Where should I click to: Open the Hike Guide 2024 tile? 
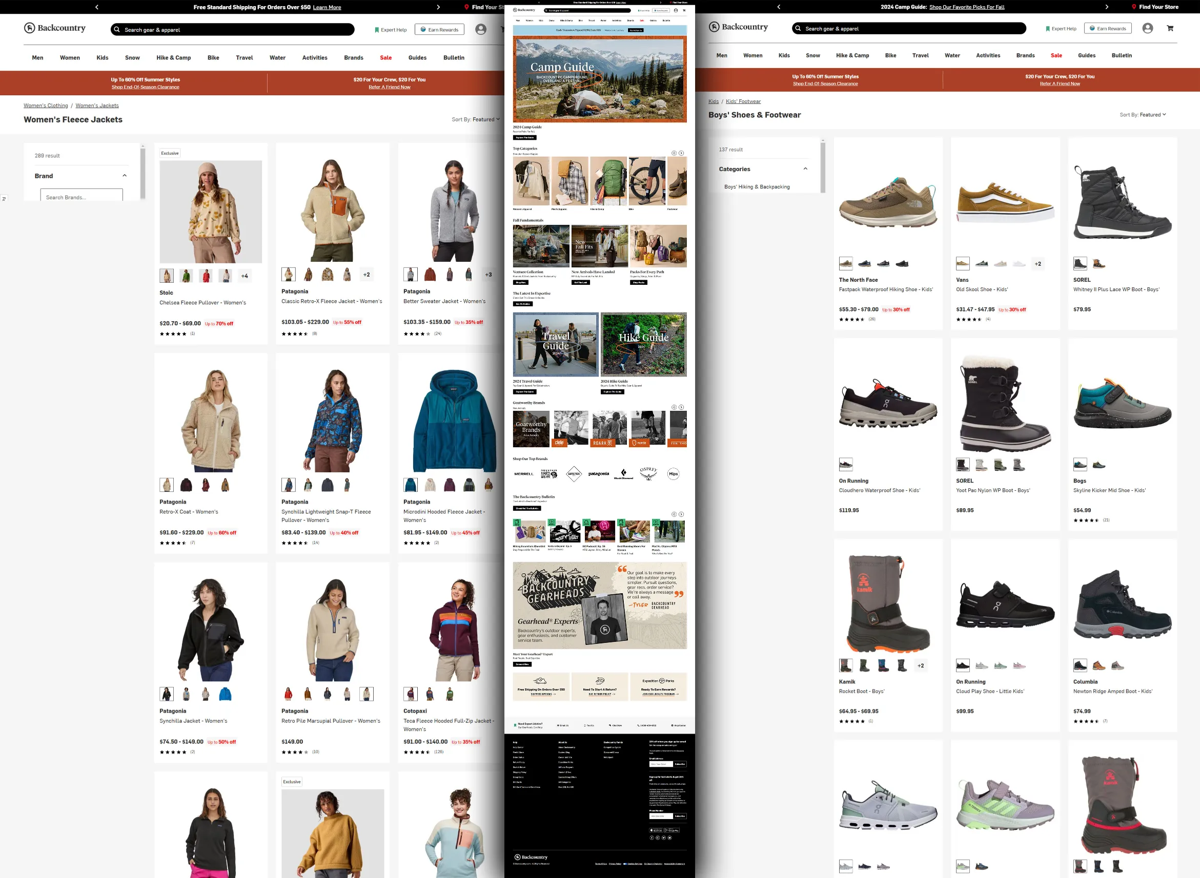point(643,344)
